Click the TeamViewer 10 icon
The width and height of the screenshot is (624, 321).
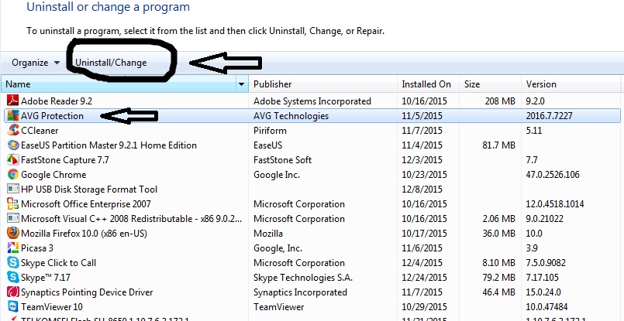pos(12,307)
